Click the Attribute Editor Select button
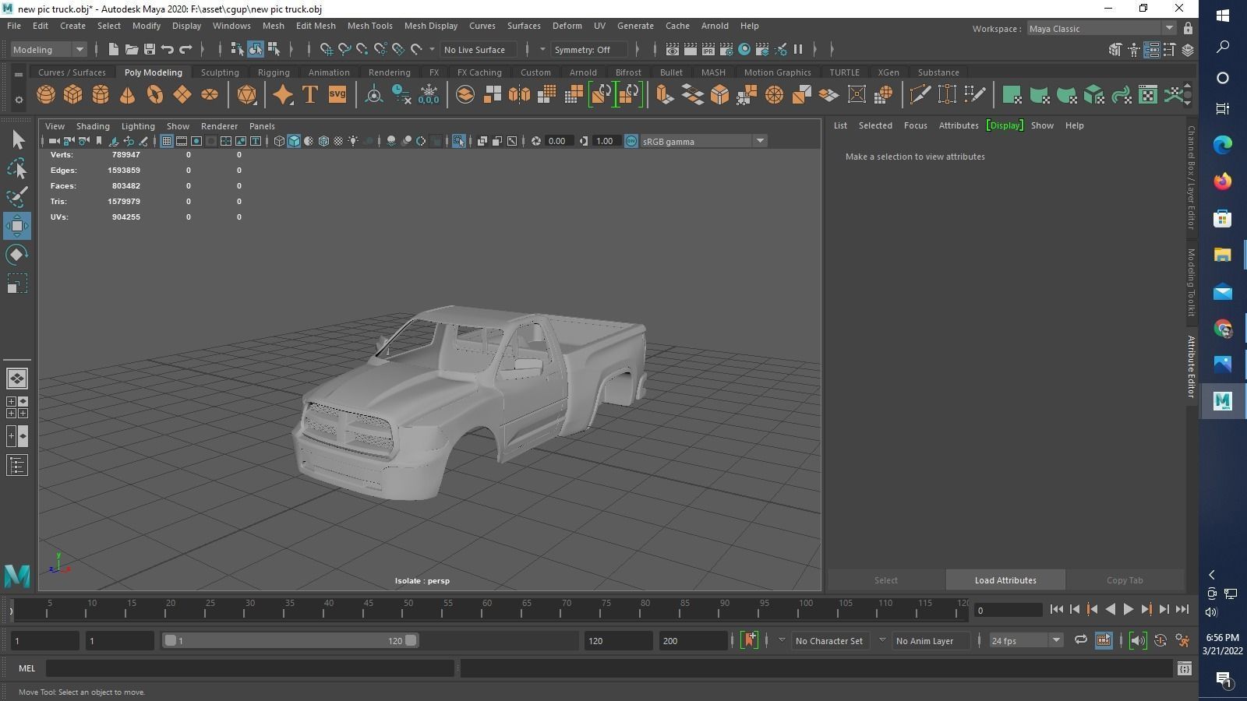This screenshot has width=1247, height=701. [x=886, y=580]
